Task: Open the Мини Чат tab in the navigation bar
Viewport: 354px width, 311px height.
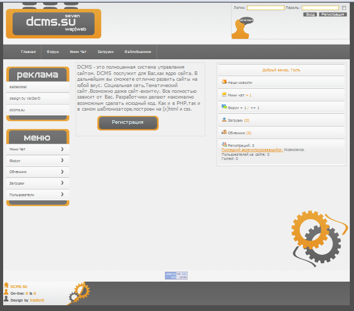Action: (78, 52)
